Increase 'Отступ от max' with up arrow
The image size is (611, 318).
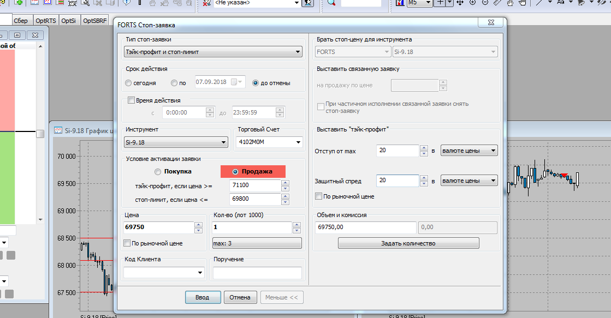click(424, 148)
